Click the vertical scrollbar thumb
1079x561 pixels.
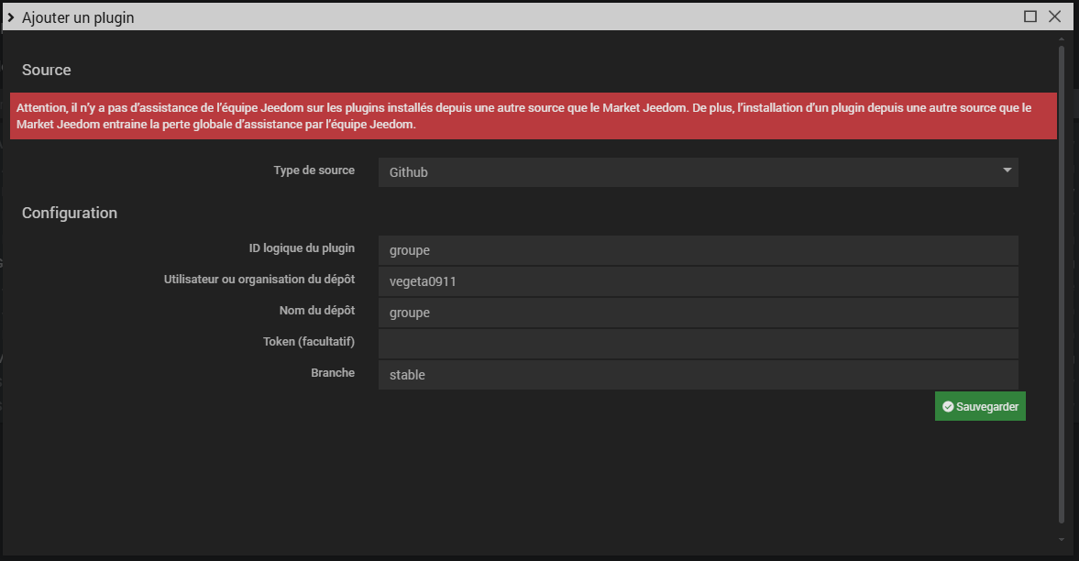tap(1062, 275)
